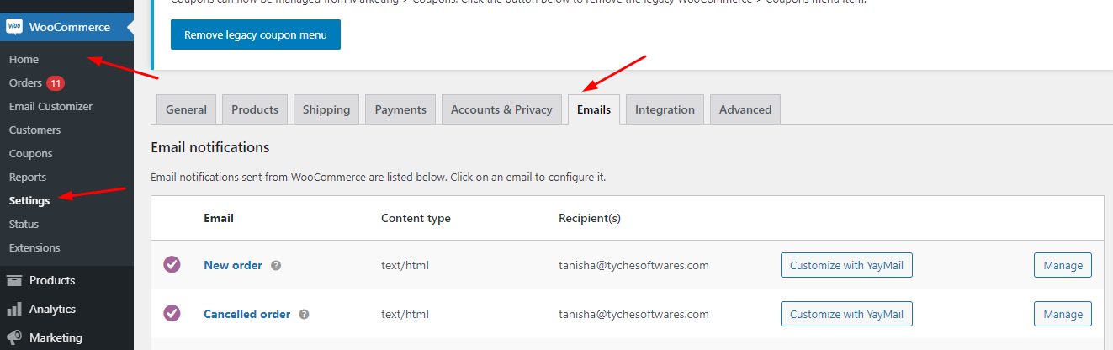Viewport: 1113px width, 350px height.
Task: Open the Marketing top-level menu
Action: (56, 337)
